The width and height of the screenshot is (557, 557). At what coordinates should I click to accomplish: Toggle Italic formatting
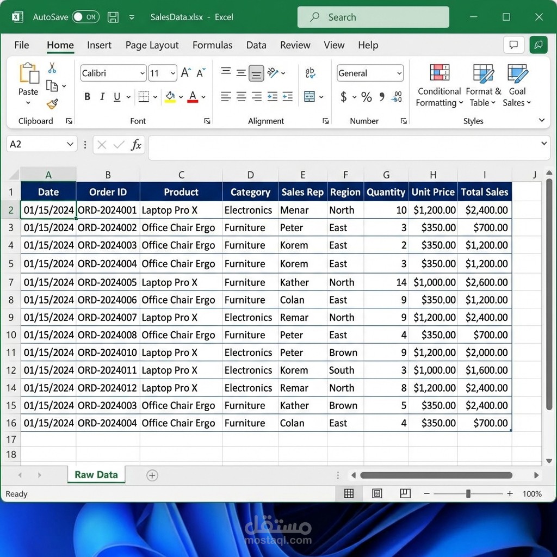pos(102,97)
